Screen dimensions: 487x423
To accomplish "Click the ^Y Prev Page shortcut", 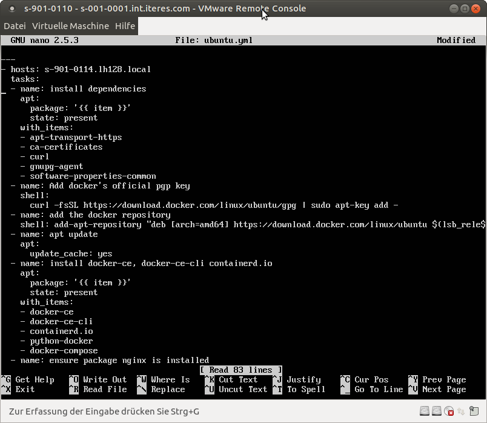I will click(x=437, y=379).
